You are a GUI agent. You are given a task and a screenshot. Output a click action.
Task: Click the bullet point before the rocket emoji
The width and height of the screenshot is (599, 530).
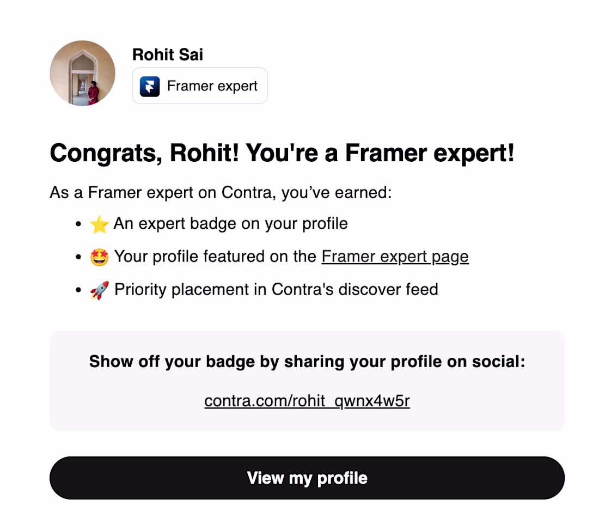(x=80, y=290)
